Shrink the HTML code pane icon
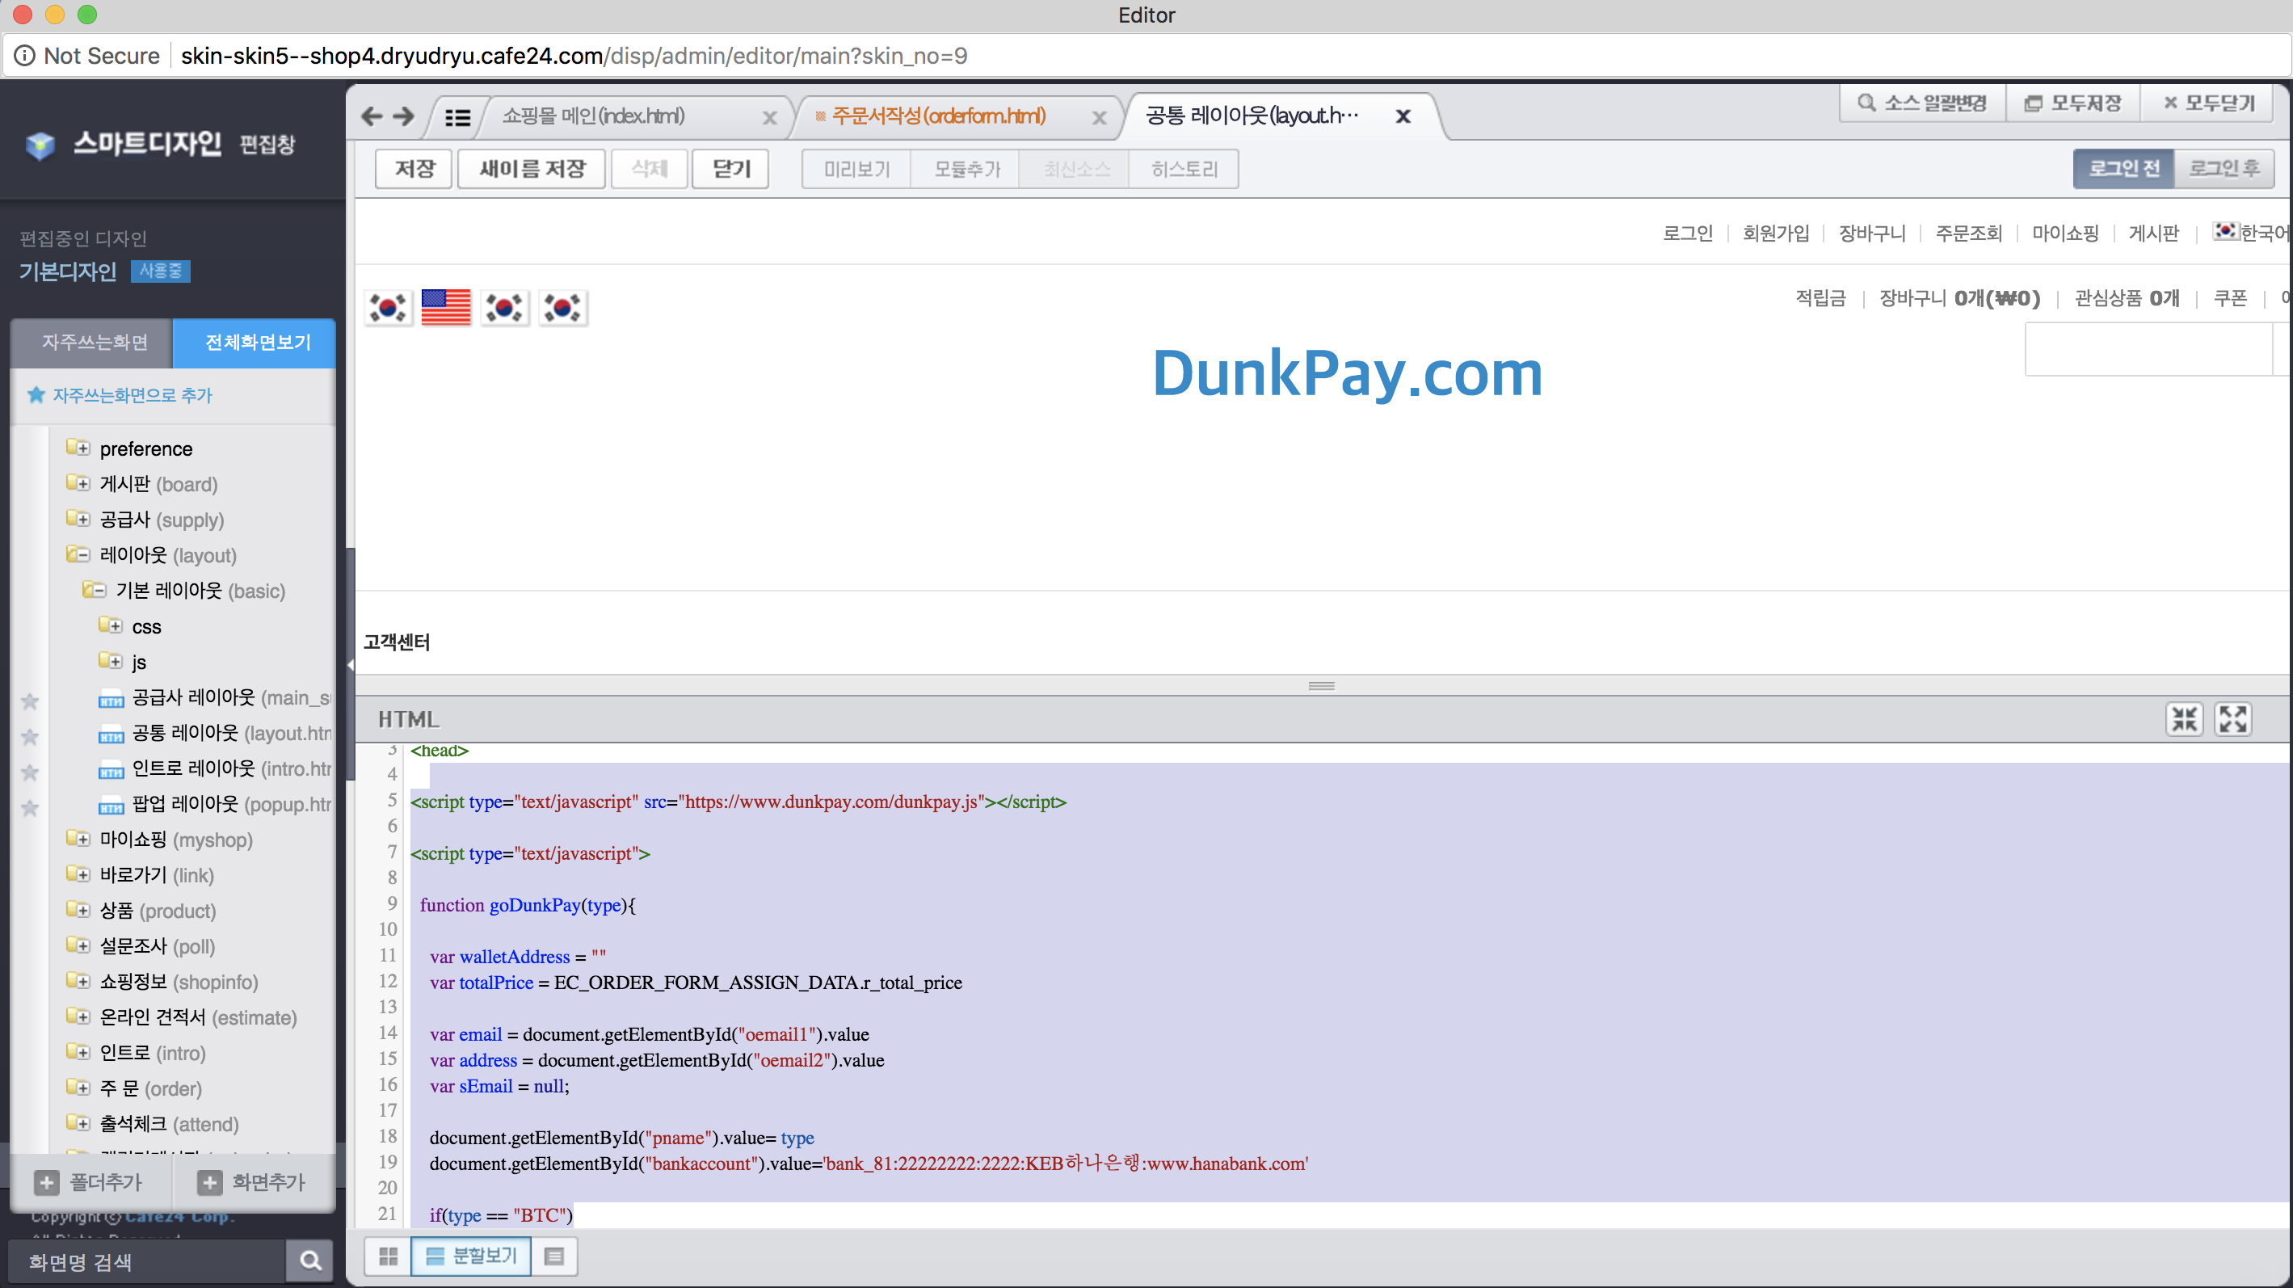The image size is (2293, 1288). (2183, 719)
